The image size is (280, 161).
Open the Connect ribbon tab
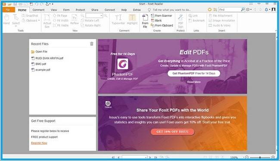coord(110,10)
